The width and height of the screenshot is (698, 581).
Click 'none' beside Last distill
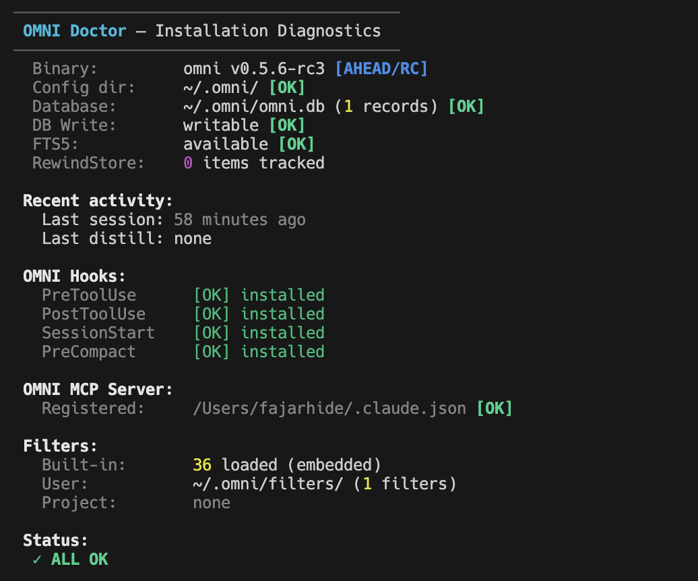click(192, 239)
